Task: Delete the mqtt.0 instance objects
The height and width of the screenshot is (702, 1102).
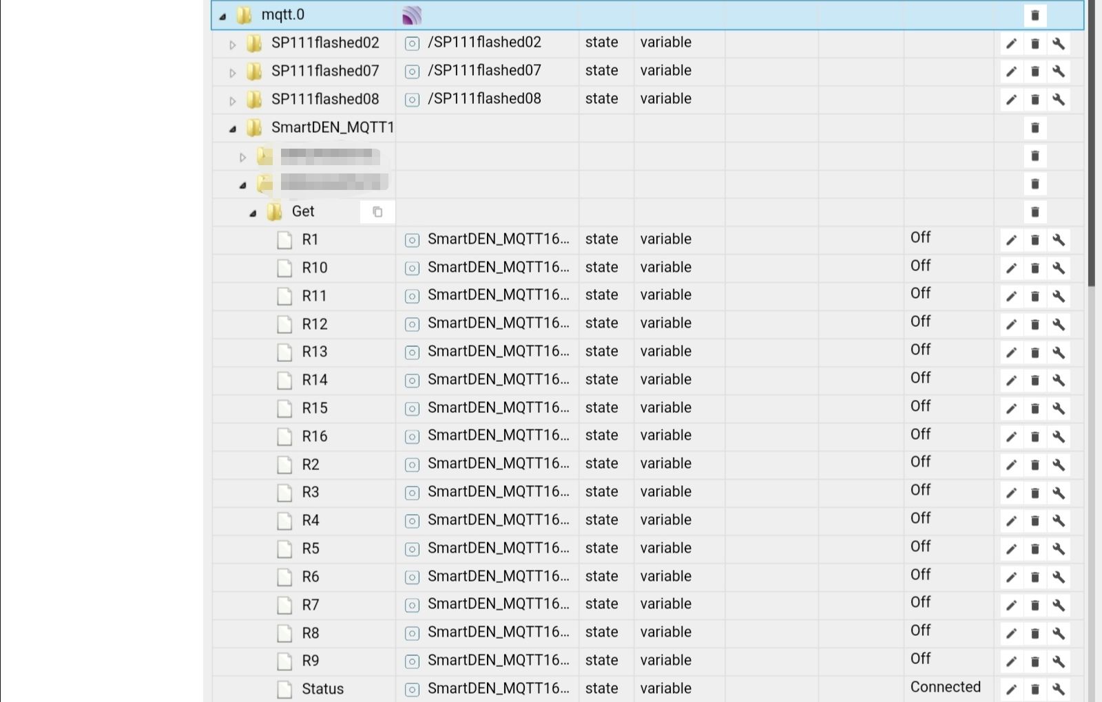Action: [1035, 15]
